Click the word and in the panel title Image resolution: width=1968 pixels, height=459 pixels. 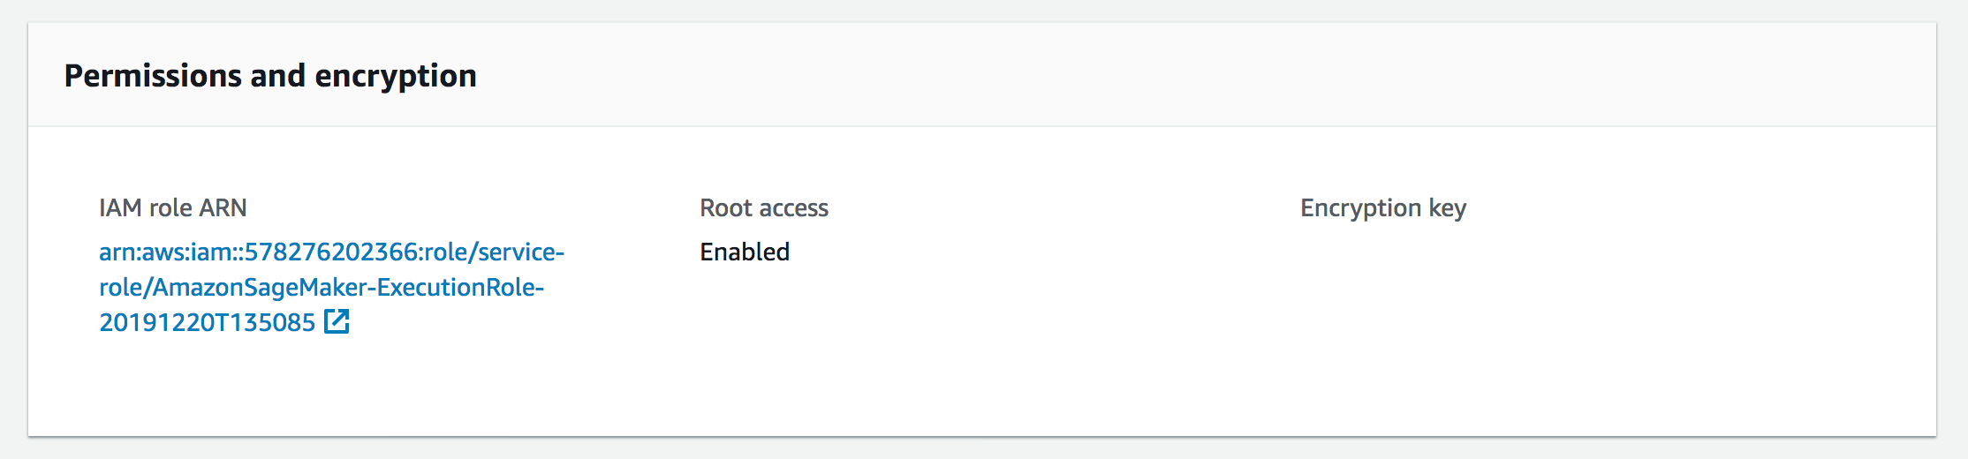[x=278, y=76]
